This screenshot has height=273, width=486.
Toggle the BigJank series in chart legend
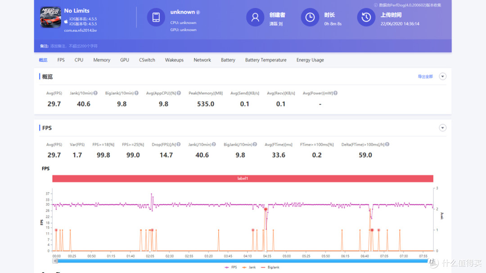coord(270,267)
